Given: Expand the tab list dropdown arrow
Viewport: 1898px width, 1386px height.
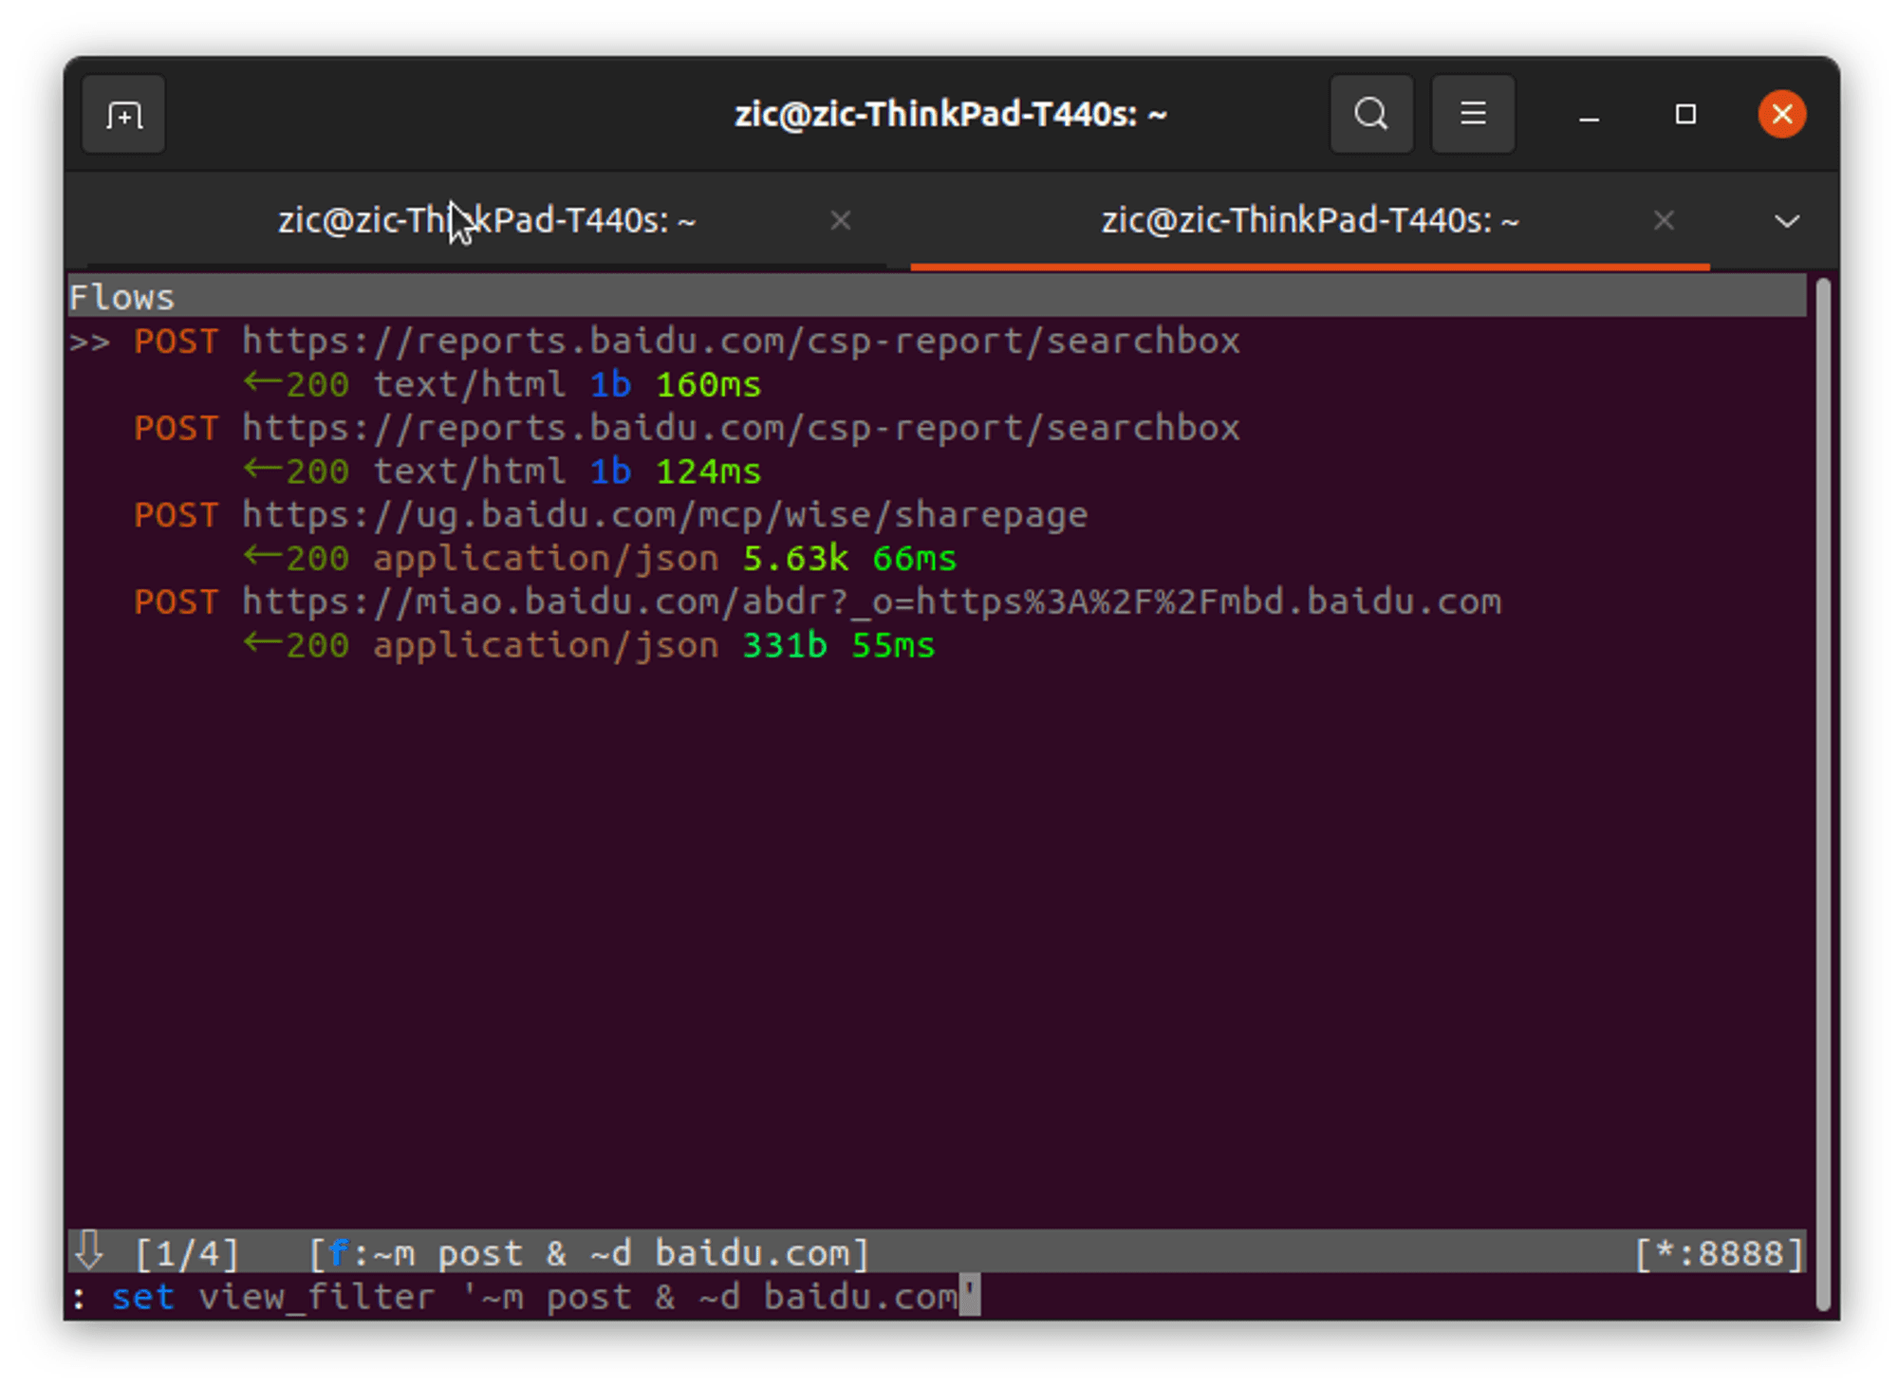Looking at the screenshot, I should (x=1786, y=221).
